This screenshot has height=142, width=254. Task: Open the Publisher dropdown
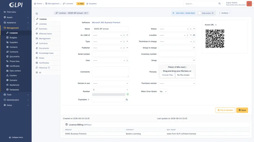point(107,48)
